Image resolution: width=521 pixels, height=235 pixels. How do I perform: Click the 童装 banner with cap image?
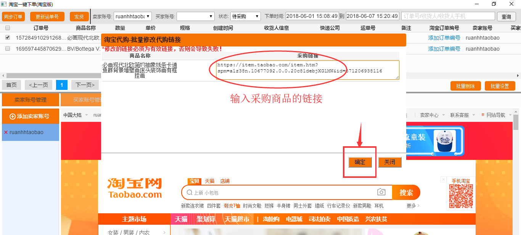(435, 141)
